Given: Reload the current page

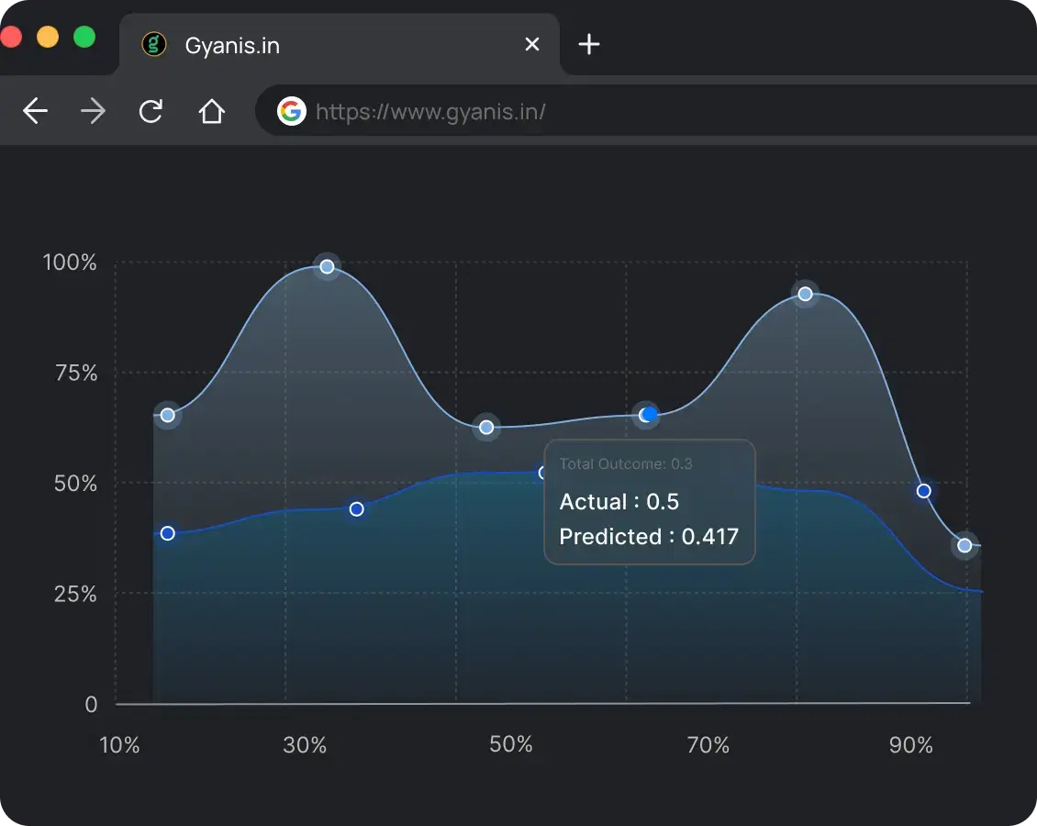Looking at the screenshot, I should tap(151, 112).
